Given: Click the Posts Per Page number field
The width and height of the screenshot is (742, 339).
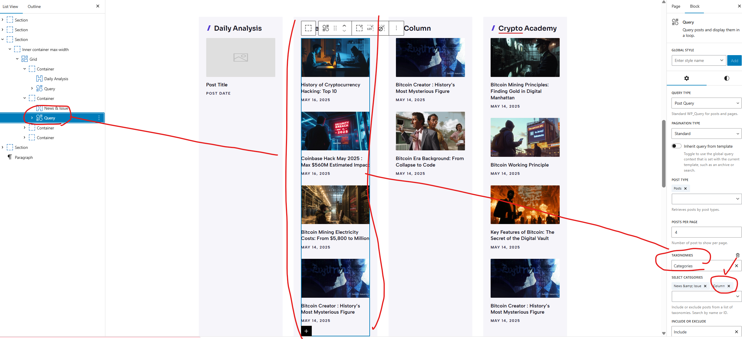Looking at the screenshot, I should tap(706, 232).
